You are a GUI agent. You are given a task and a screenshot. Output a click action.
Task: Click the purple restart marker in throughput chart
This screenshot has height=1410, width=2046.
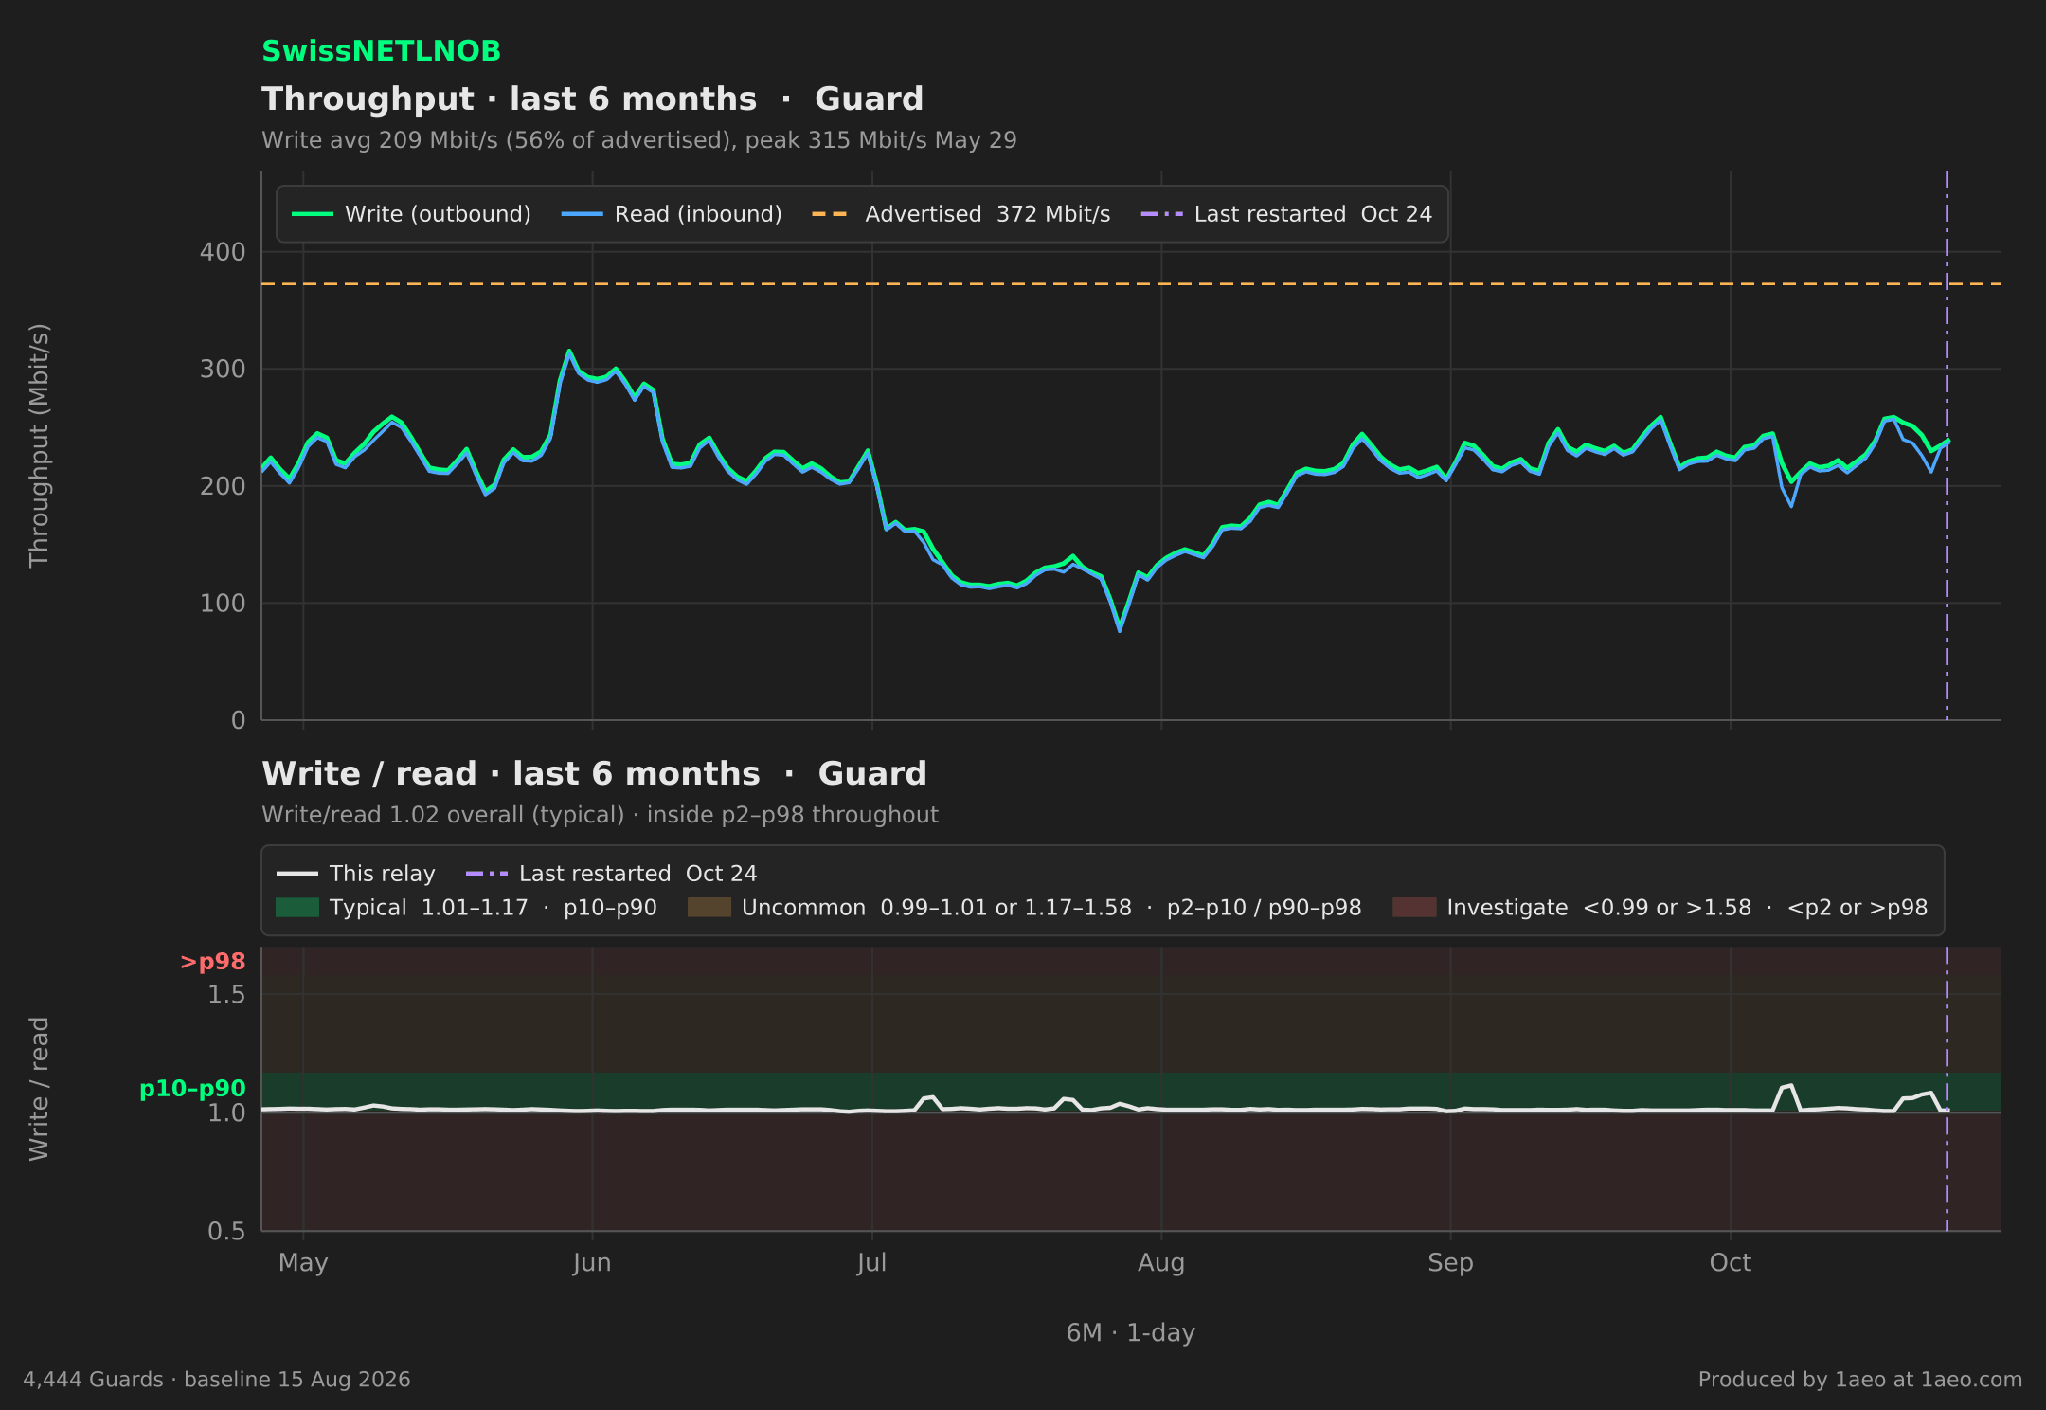pyautogui.click(x=1947, y=445)
